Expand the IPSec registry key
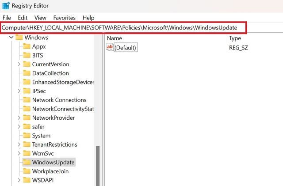The image size is (283, 186). 19,91
